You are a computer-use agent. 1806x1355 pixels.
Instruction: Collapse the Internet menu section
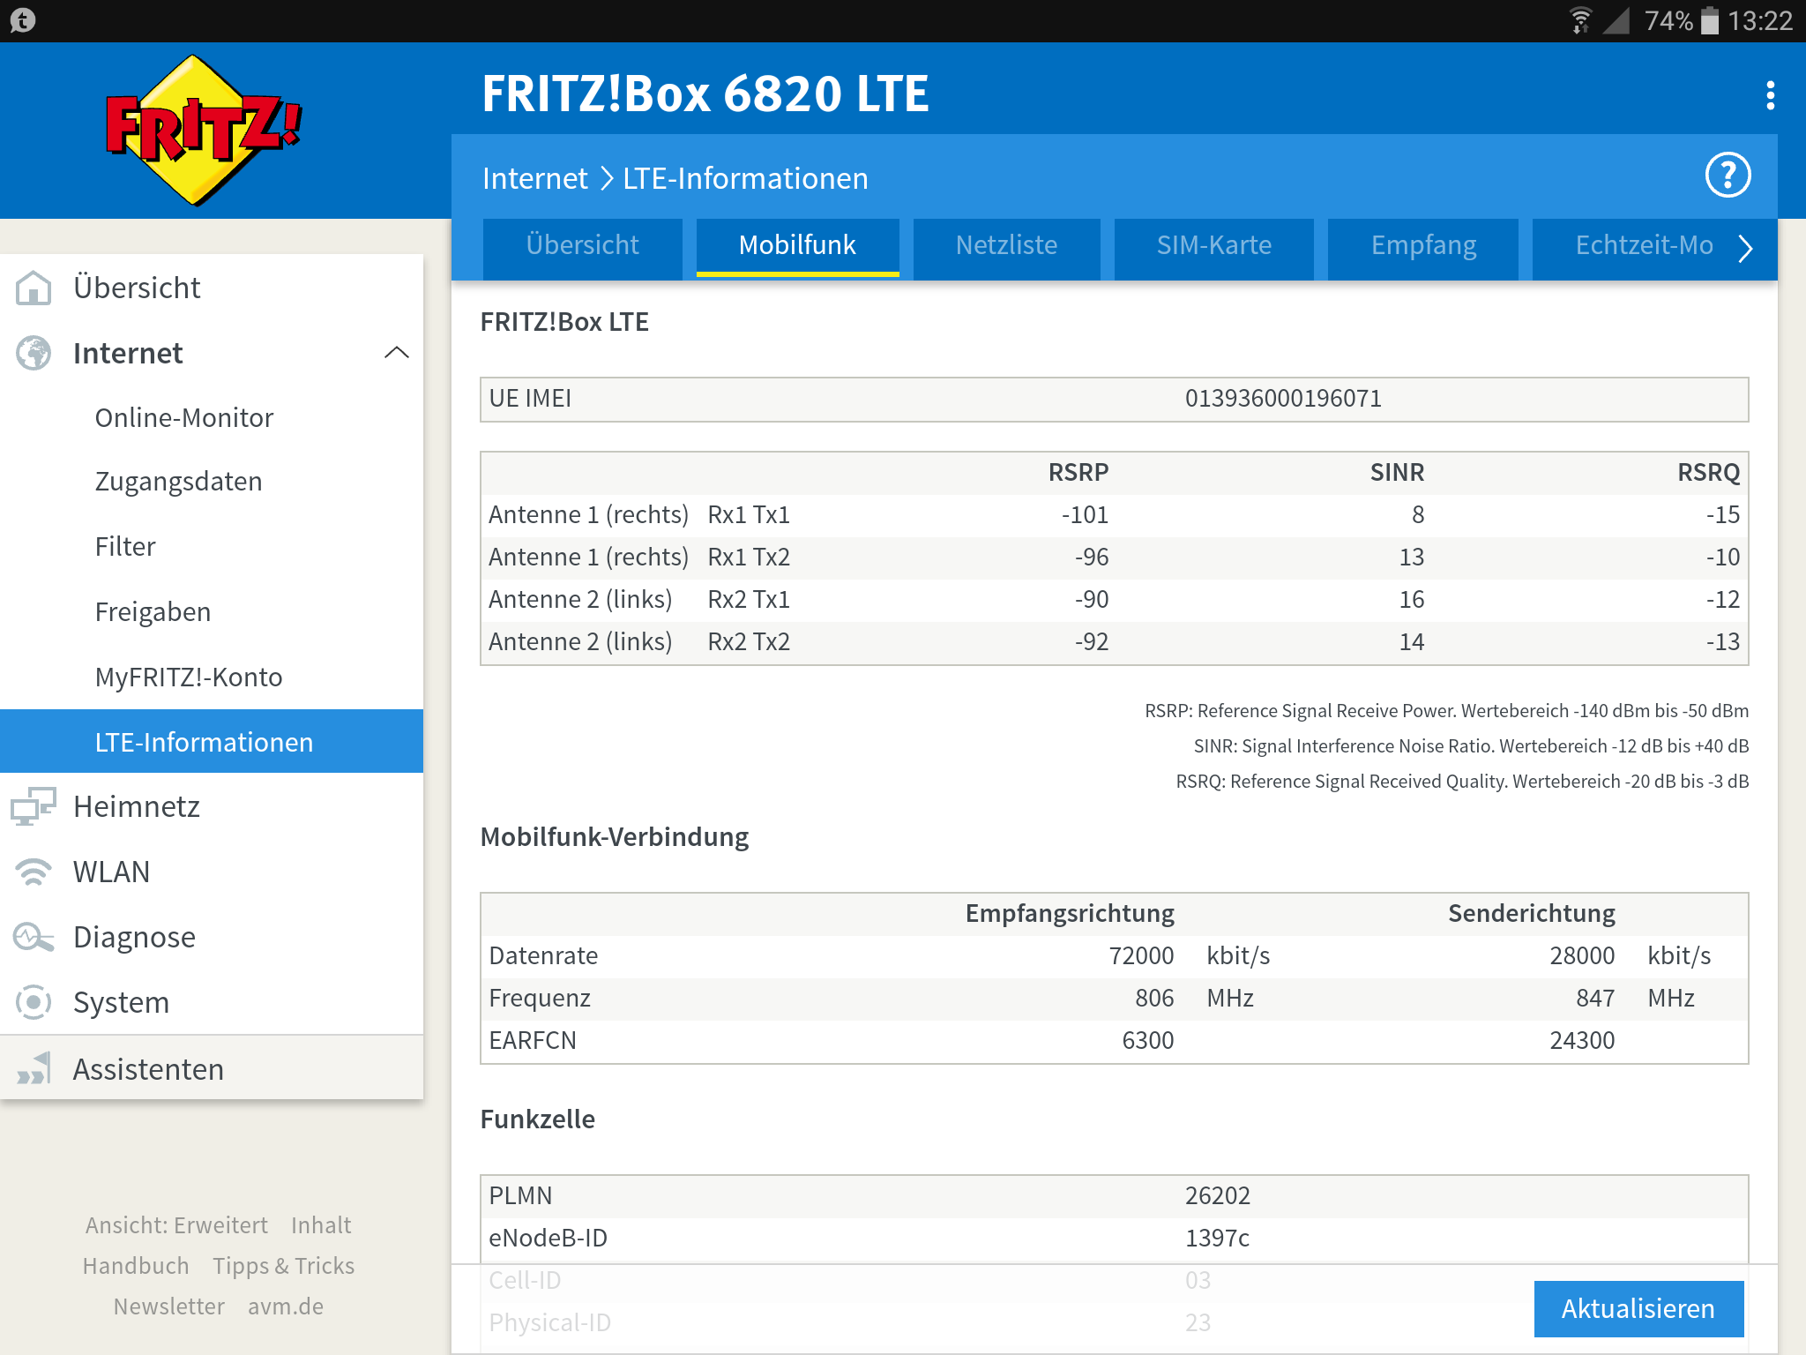coord(397,353)
